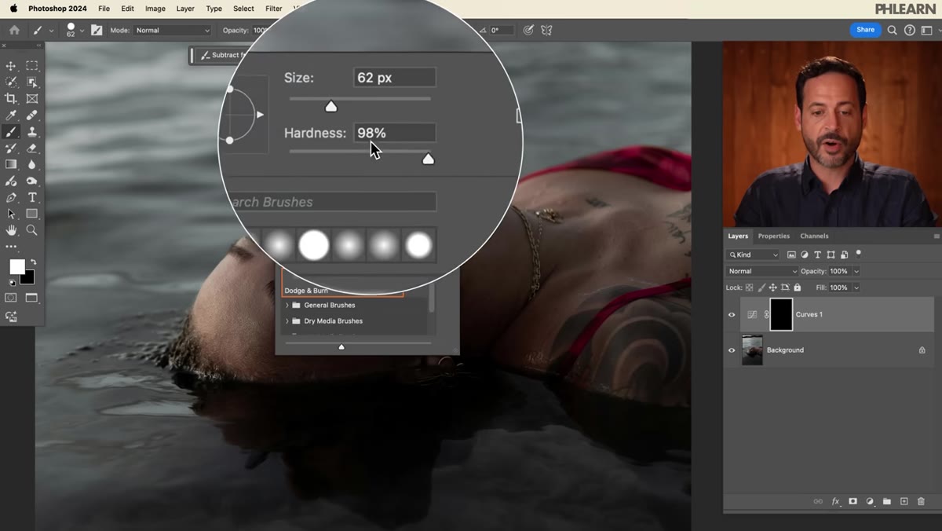Select the Frame tool

(x=31, y=99)
